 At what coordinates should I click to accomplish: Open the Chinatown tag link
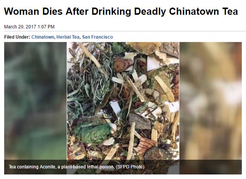coord(43,37)
